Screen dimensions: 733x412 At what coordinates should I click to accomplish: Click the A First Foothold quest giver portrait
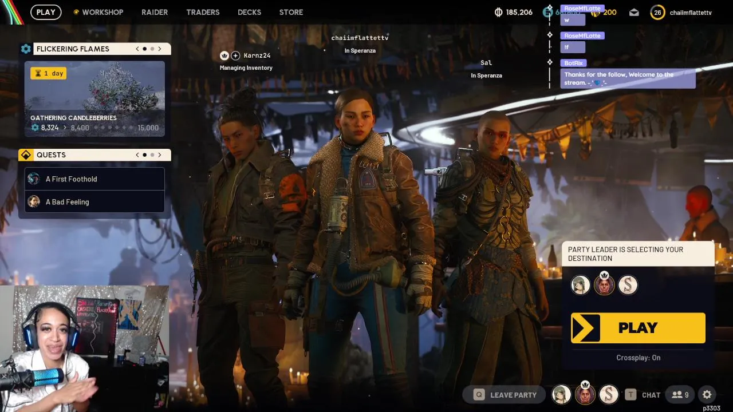[x=34, y=179]
